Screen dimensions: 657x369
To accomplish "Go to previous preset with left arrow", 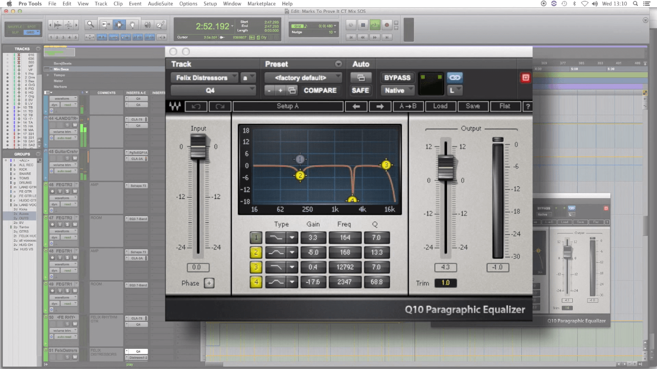I will [356, 106].
